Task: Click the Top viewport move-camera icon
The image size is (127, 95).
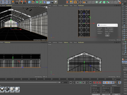Action: pos(115,6)
